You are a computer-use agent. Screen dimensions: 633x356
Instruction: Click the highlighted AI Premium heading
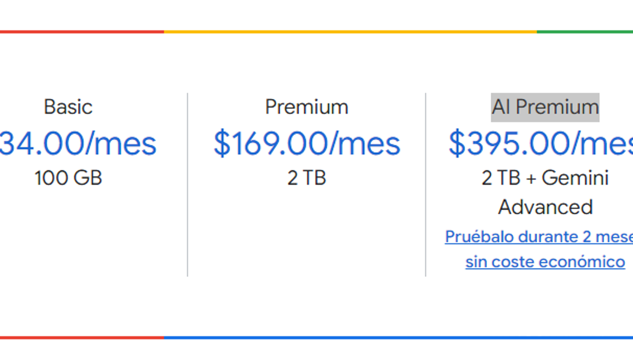(545, 107)
